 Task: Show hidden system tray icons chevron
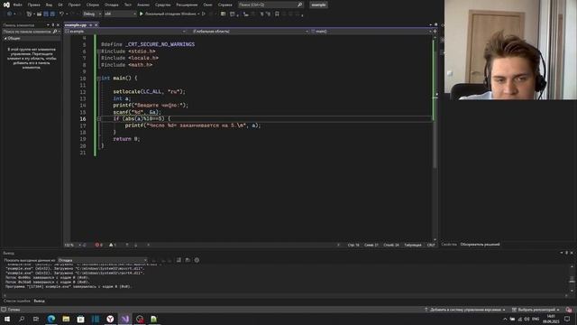coord(505,319)
